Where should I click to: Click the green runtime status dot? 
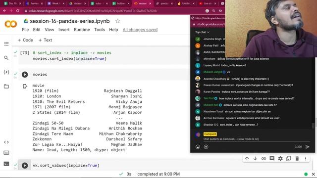306,174
